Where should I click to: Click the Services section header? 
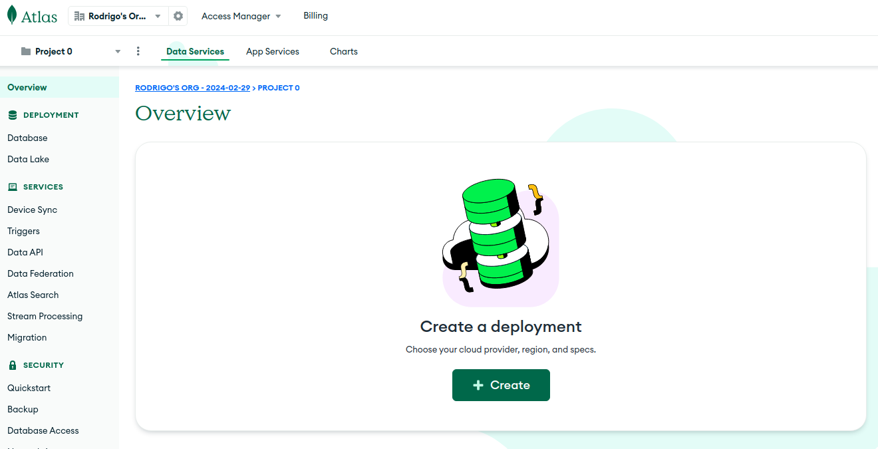(x=43, y=187)
